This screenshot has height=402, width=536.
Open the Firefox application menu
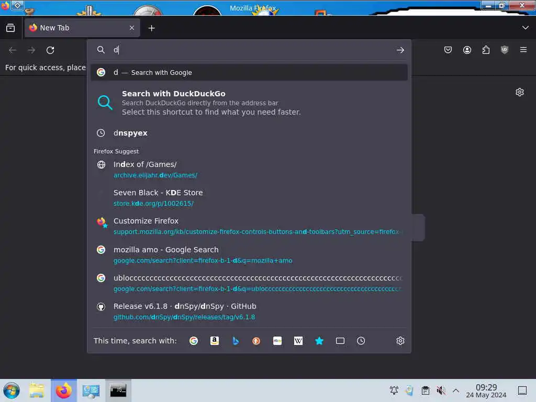pos(523,50)
